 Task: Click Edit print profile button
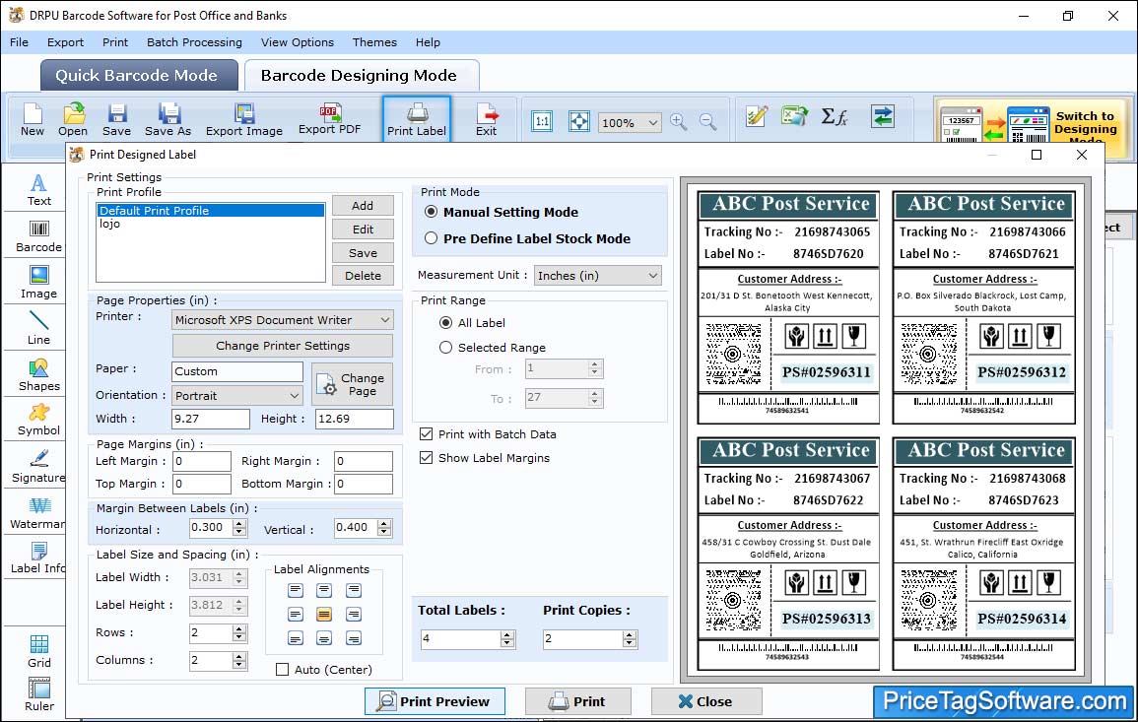click(363, 230)
